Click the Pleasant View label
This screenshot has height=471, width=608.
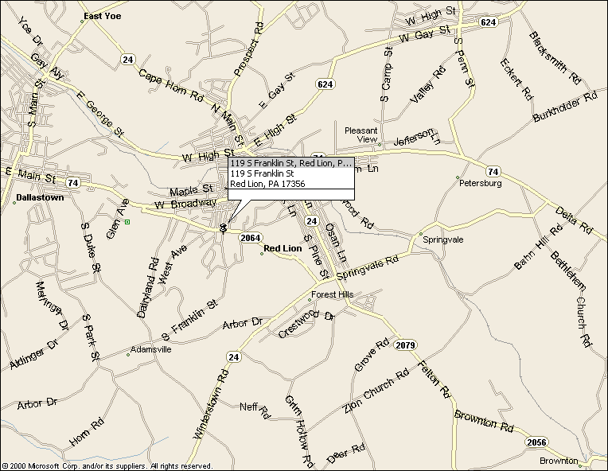pyautogui.click(x=361, y=135)
